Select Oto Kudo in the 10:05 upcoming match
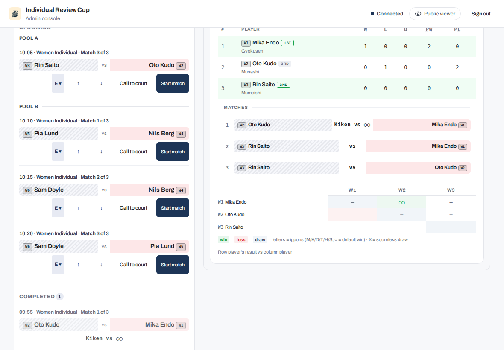The width and height of the screenshot is (504, 350). [x=149, y=65]
